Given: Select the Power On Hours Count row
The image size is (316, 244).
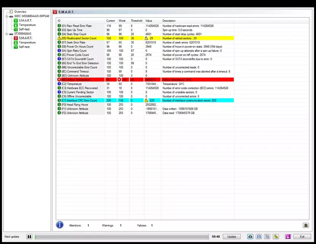Looking at the screenshot, I should tap(145, 47).
